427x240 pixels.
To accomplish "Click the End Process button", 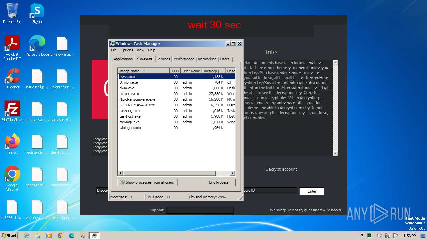I will tap(219, 182).
